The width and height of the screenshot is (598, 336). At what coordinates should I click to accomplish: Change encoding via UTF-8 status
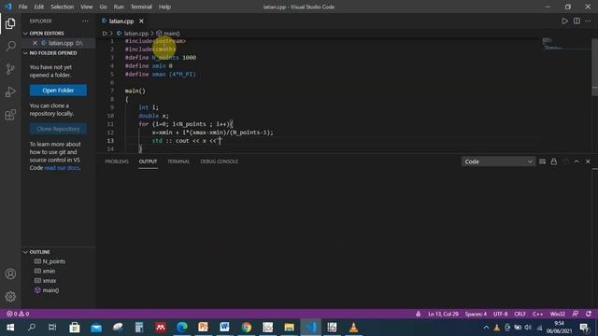tap(501, 314)
